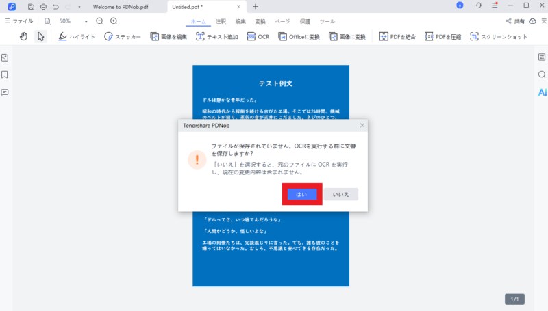Viewport: 548px width, 311px height.
Task: Switch to the Welcome to PDNob.pdf tab
Action: pos(120,6)
